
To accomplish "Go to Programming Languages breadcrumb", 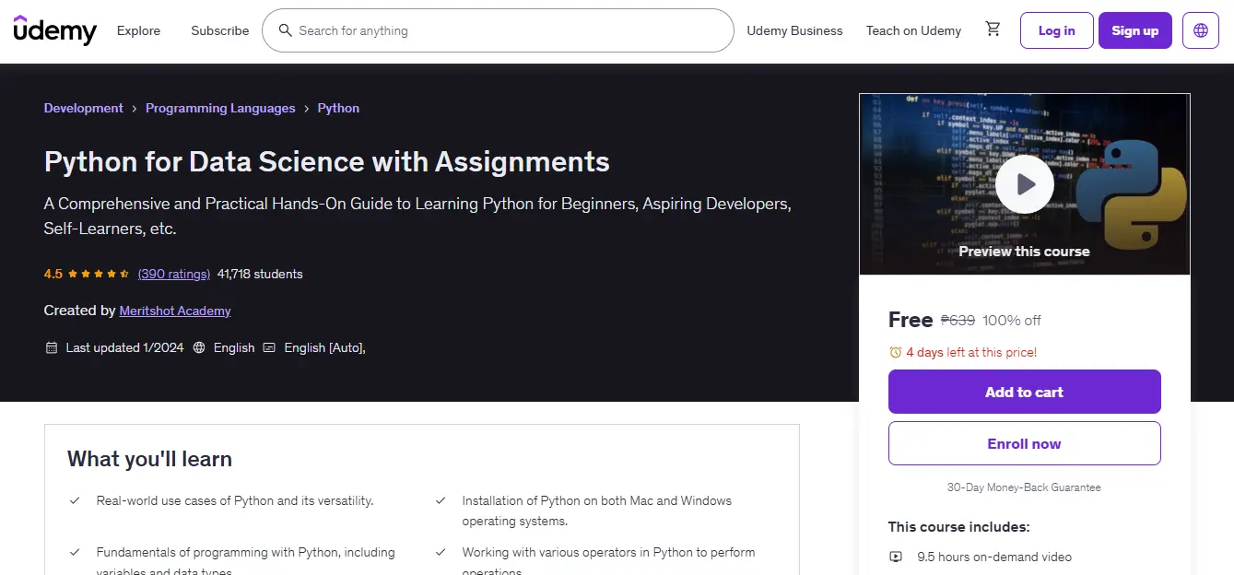I will coord(220,108).
